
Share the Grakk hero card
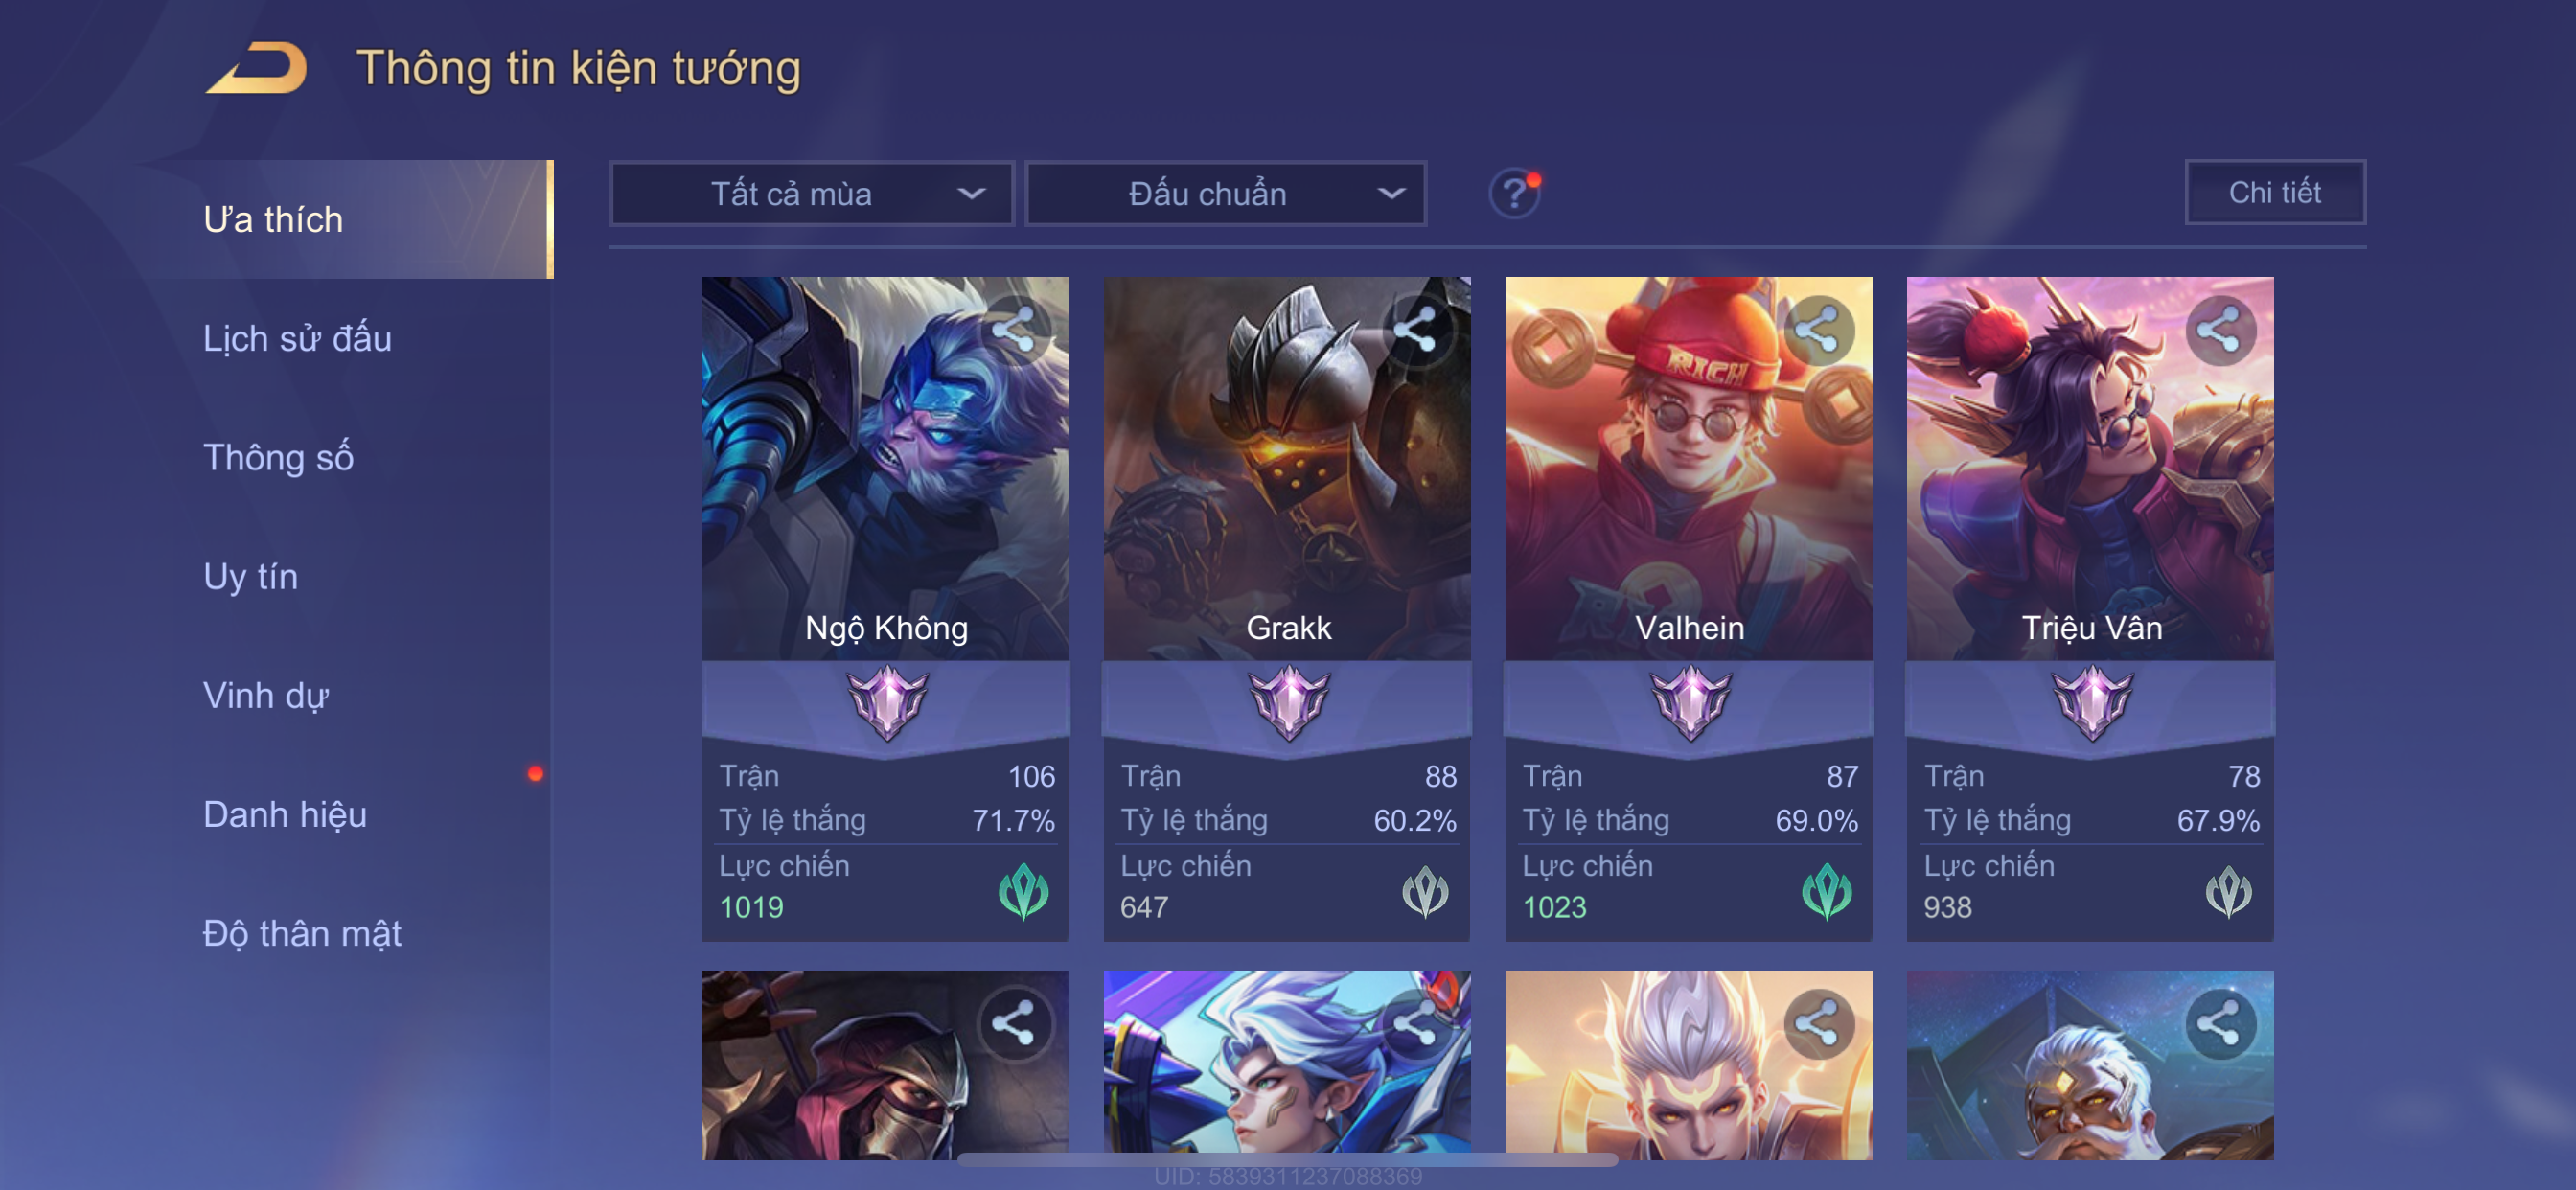(x=1415, y=329)
